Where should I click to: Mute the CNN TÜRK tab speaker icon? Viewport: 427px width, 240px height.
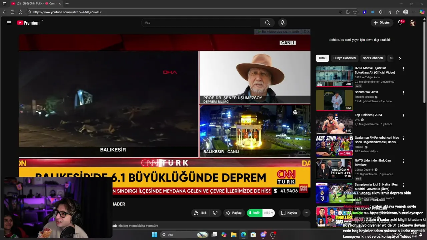(x=19, y=4)
